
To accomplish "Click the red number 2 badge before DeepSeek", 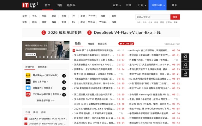I will 89,33.
